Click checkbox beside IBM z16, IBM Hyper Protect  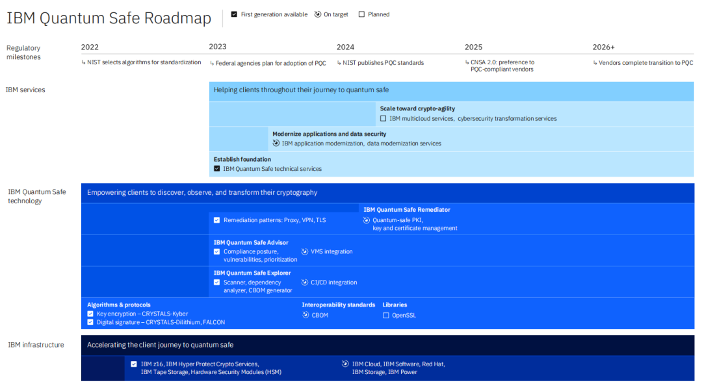point(134,364)
